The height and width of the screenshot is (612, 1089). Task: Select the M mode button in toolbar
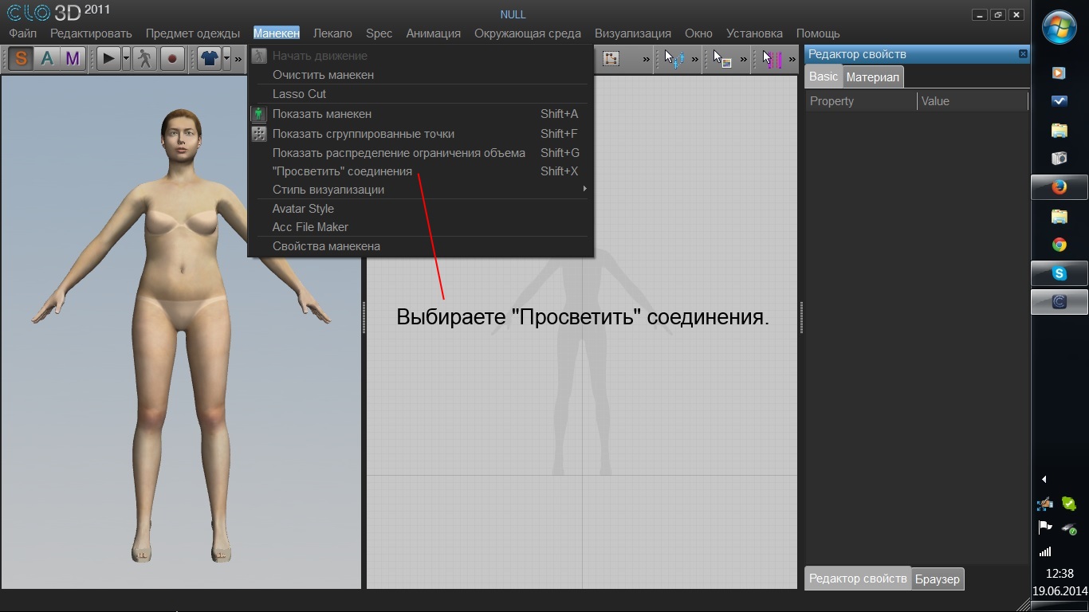[x=73, y=58]
